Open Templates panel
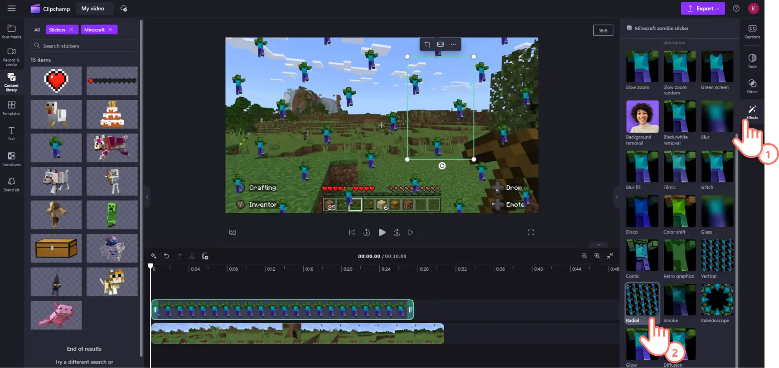This screenshot has width=779, height=368. 11,108
